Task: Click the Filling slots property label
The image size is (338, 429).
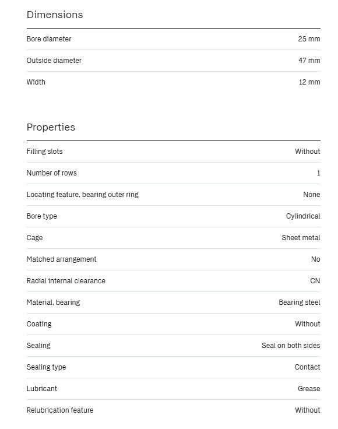Action: [x=44, y=152]
